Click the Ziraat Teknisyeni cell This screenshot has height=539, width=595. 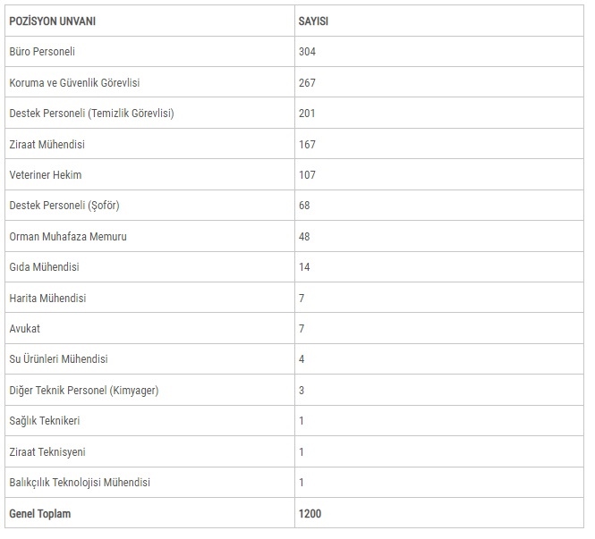coord(47,452)
